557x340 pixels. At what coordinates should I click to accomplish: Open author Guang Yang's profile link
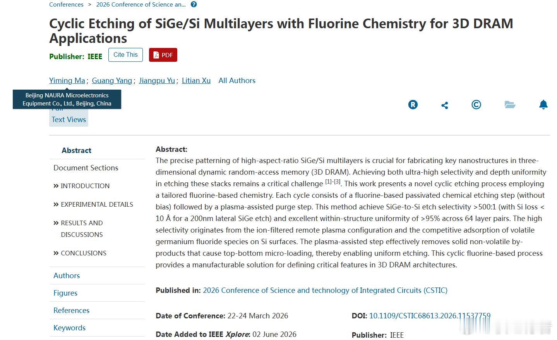click(x=112, y=80)
